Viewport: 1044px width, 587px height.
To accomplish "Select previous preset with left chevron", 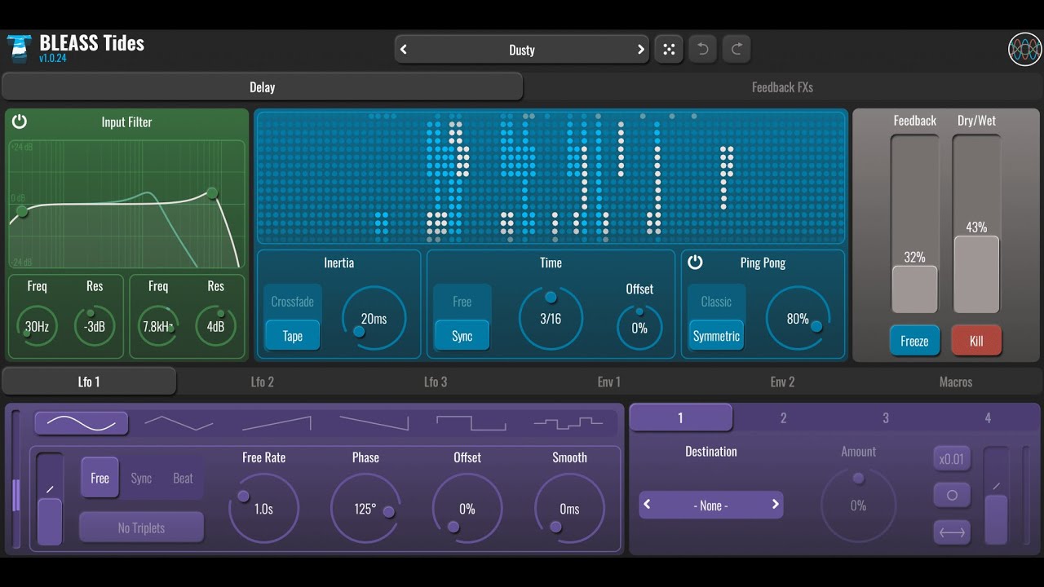I will [403, 50].
